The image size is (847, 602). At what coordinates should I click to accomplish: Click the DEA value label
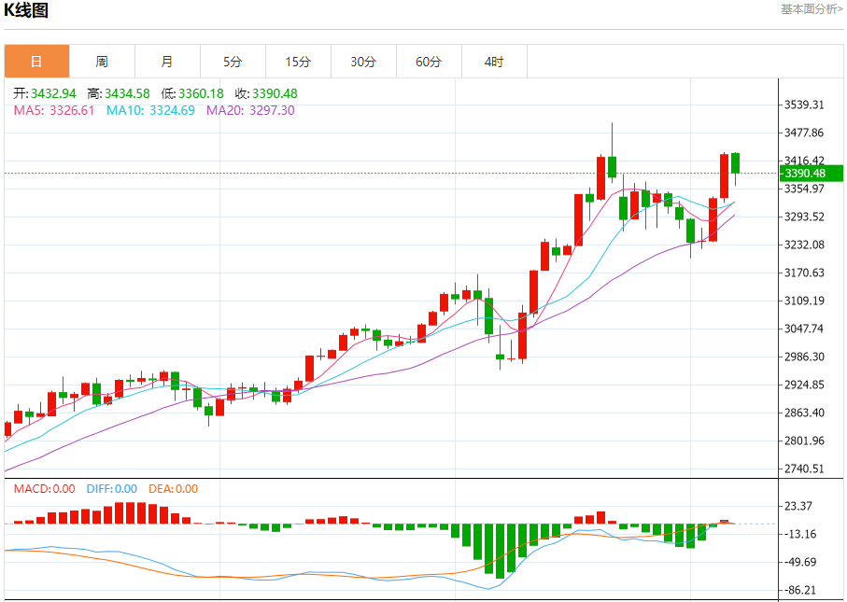[x=174, y=489]
